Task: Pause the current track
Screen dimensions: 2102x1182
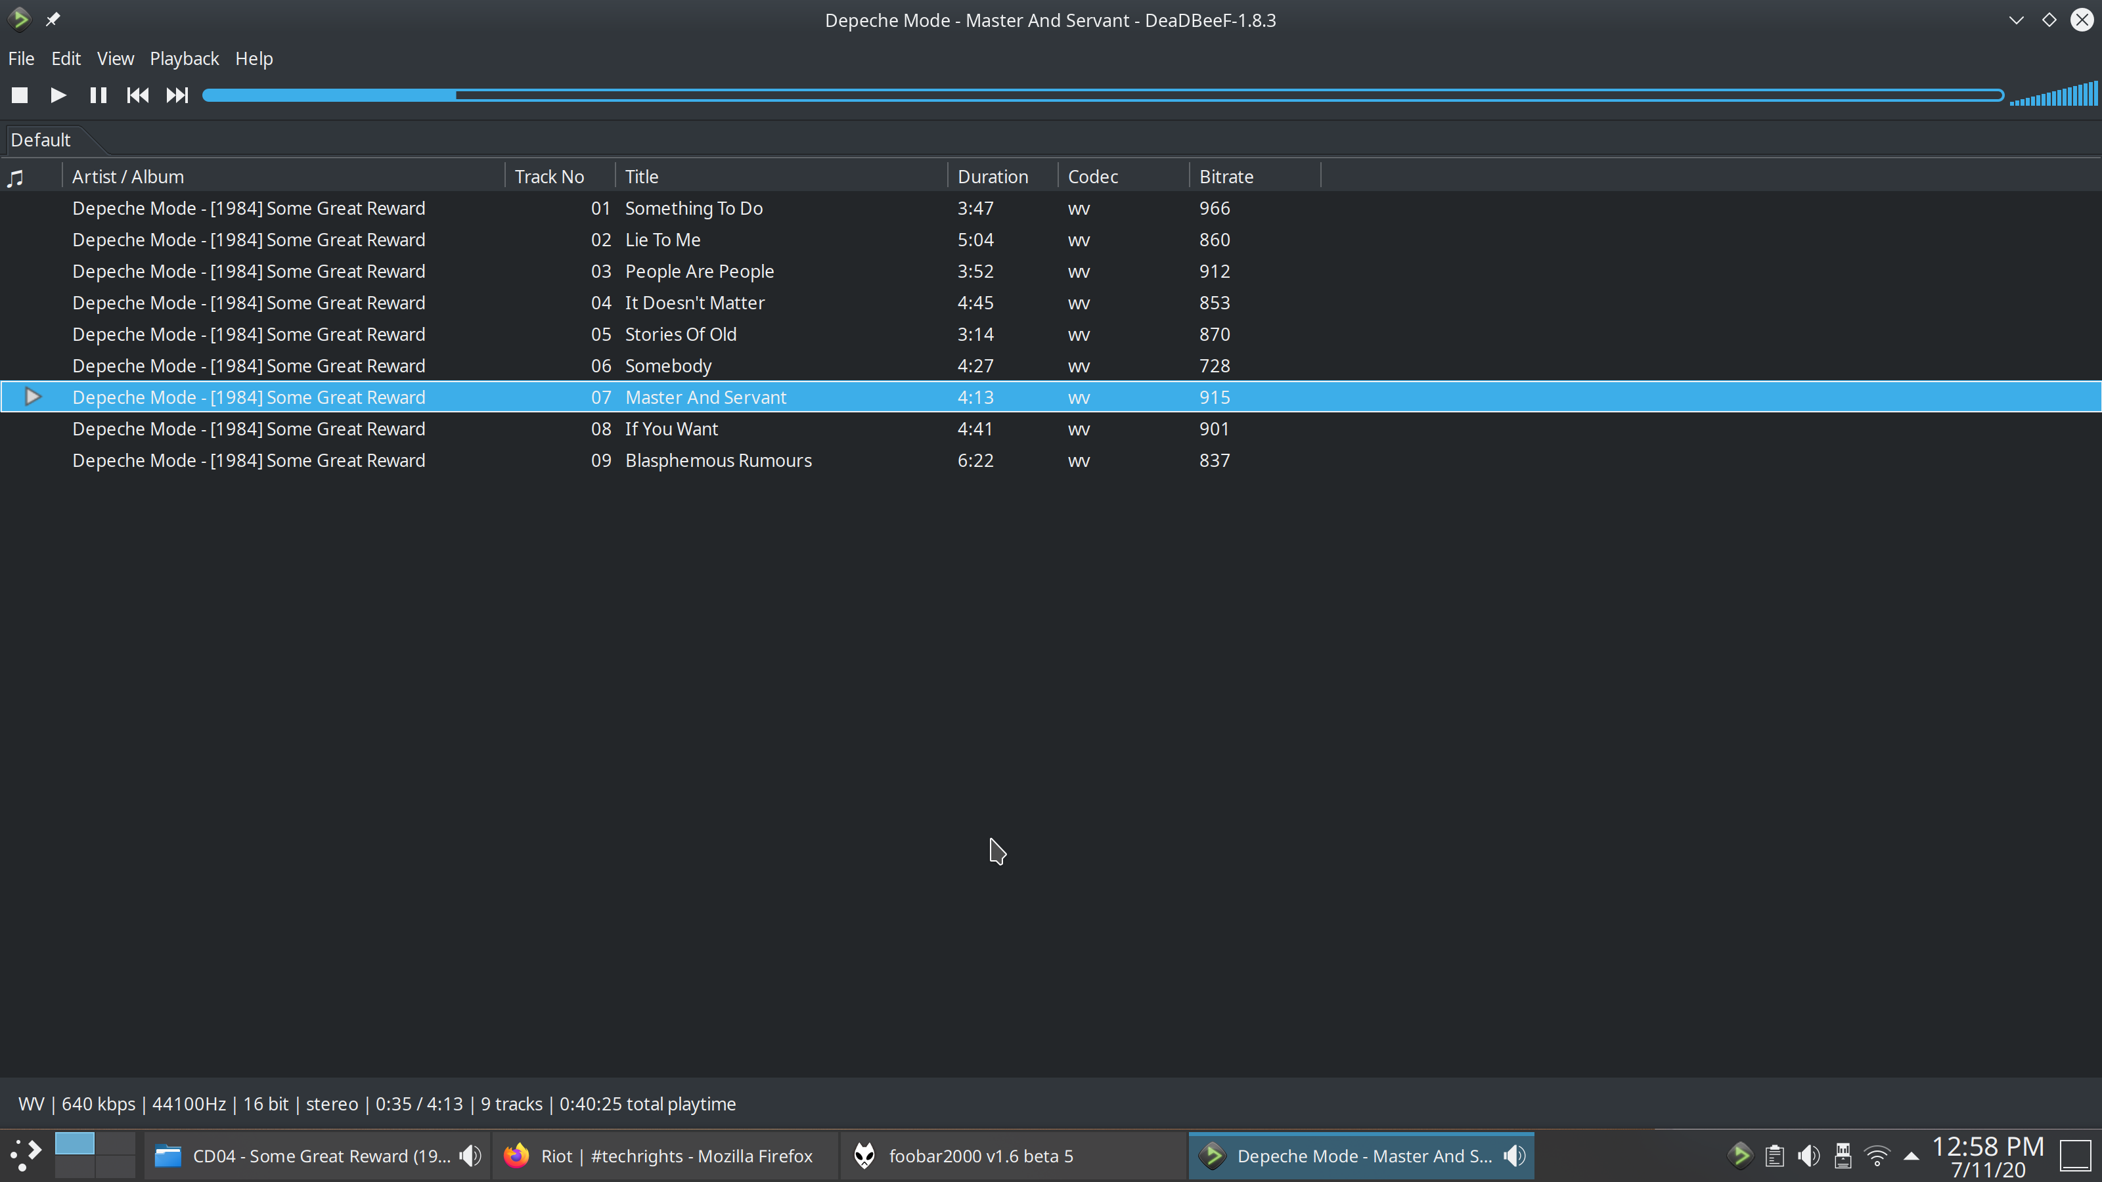Action: (98, 95)
